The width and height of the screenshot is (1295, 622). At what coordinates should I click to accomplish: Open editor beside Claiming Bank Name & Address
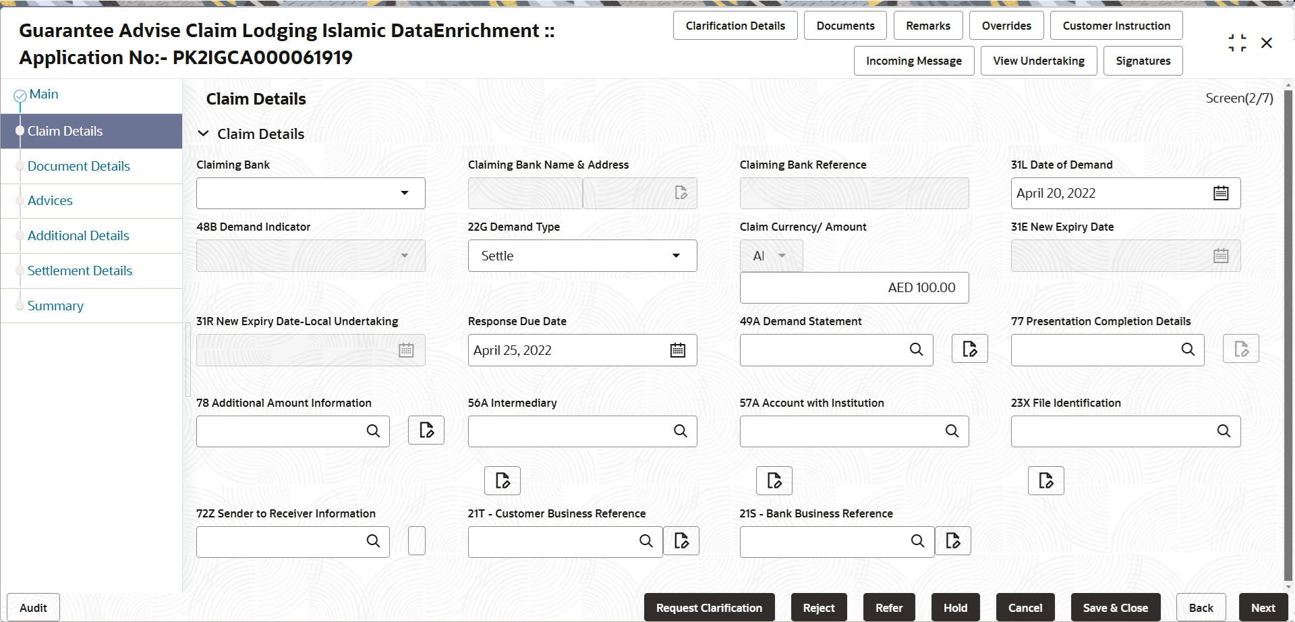pos(680,193)
